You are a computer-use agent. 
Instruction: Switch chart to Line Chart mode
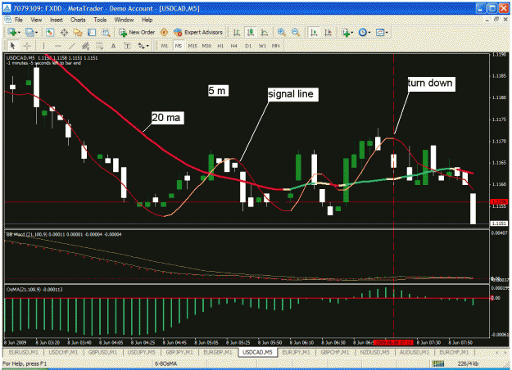pos(265,32)
